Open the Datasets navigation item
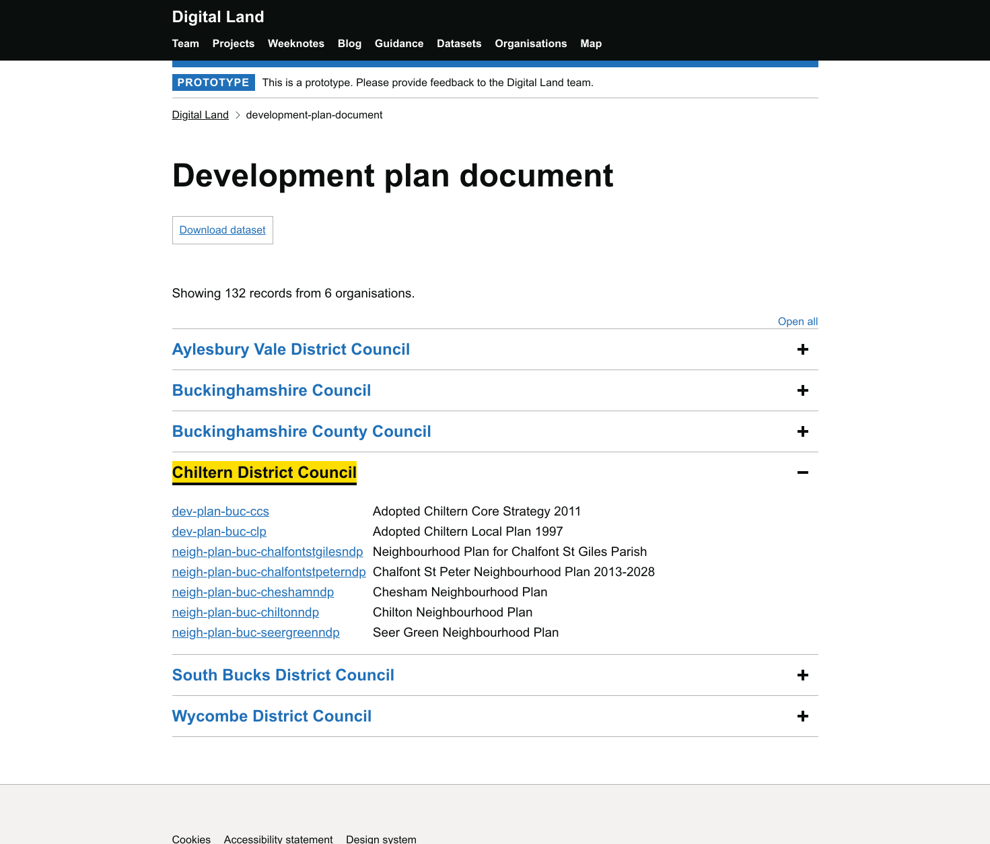This screenshot has width=990, height=844. click(459, 44)
